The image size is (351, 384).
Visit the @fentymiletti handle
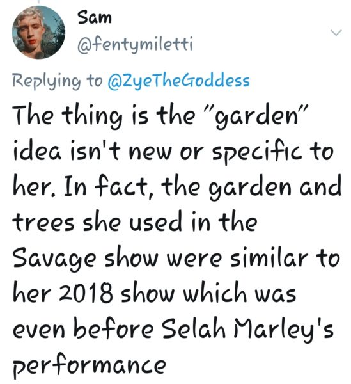[135, 45]
